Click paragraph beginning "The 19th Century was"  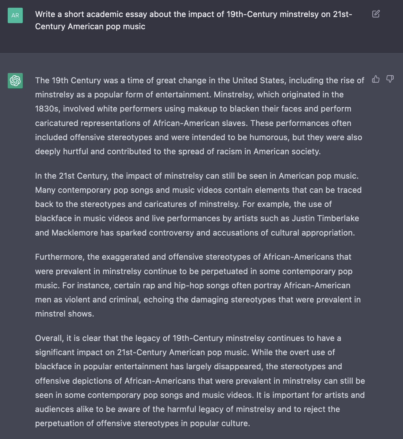pos(200,116)
